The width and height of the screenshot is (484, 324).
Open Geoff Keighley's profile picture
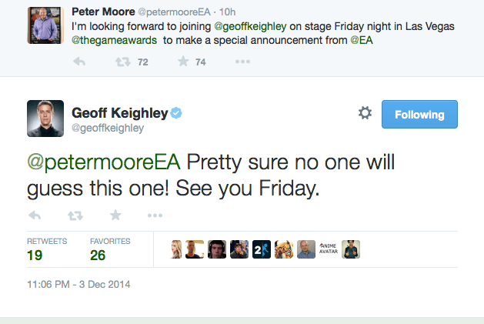pyautogui.click(x=45, y=119)
